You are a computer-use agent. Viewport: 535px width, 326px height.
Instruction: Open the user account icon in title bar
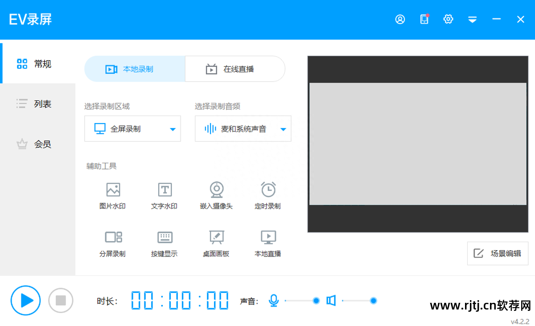[400, 19]
